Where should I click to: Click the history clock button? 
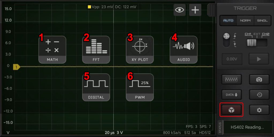[259, 94]
